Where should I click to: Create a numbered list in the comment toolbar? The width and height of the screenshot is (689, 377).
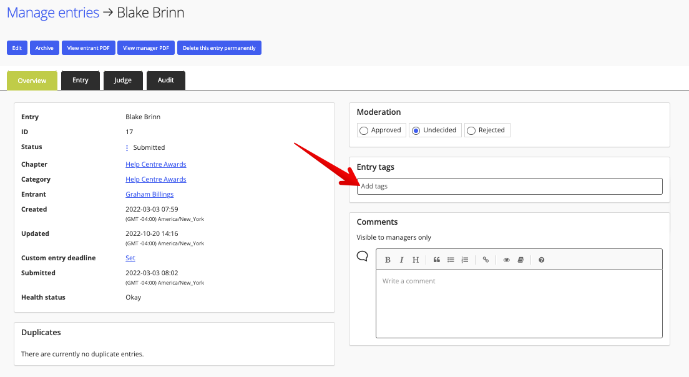(464, 260)
